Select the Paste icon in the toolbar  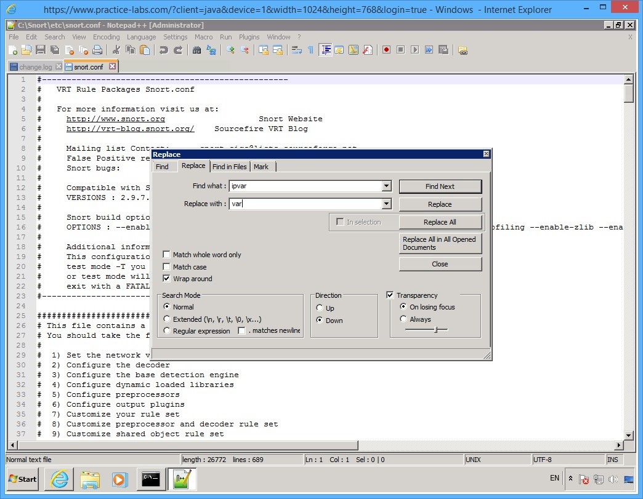point(144,50)
